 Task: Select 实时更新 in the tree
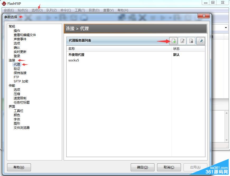click(20, 52)
